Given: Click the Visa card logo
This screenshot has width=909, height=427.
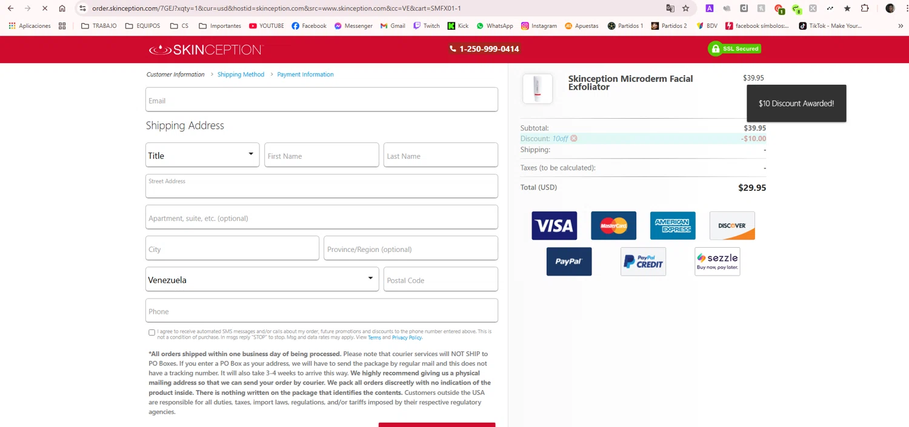Looking at the screenshot, I should 554,225.
